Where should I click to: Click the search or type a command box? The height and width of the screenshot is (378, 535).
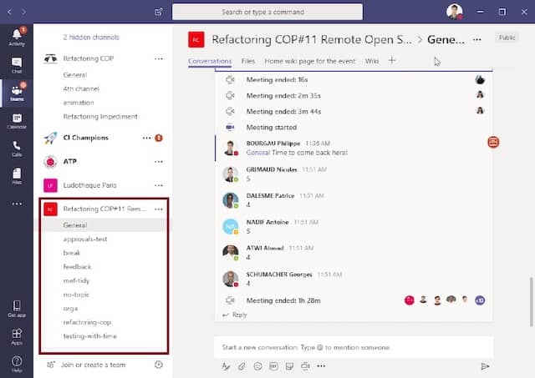coord(267,12)
